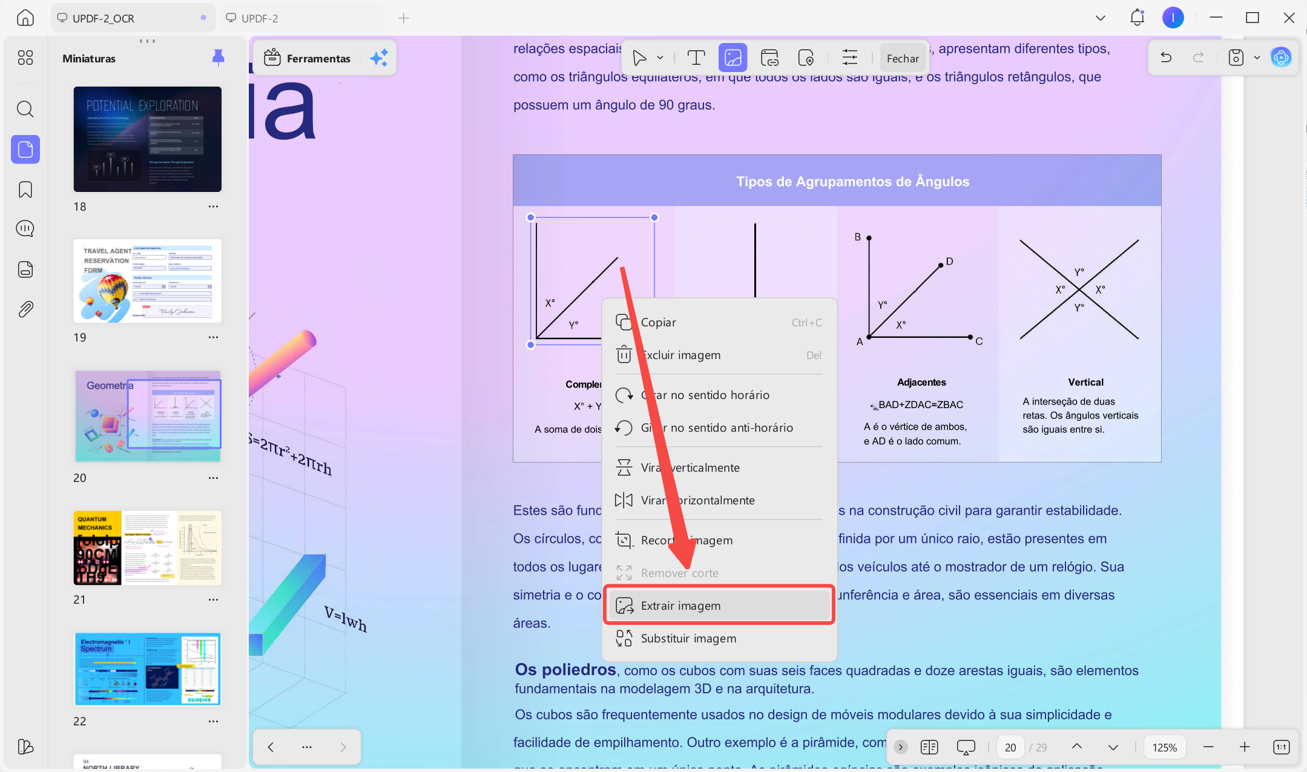Open the attachments paperclip icon

coord(25,309)
